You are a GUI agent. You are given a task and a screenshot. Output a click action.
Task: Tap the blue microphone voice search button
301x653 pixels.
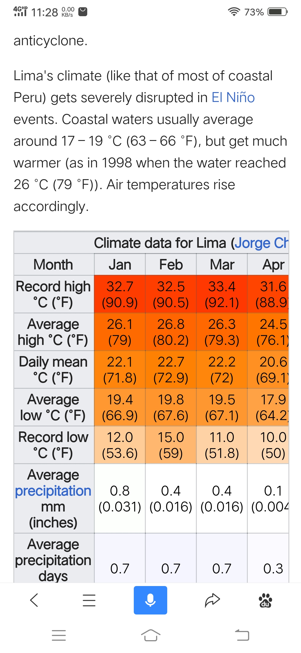(x=151, y=600)
